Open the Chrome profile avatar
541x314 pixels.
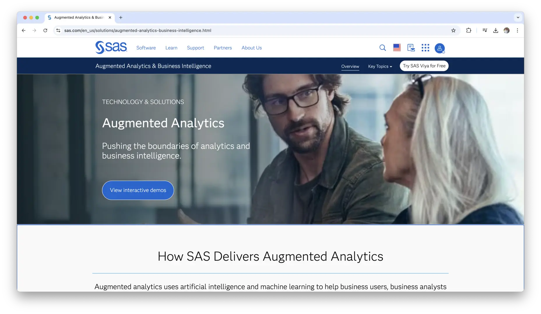[507, 30]
